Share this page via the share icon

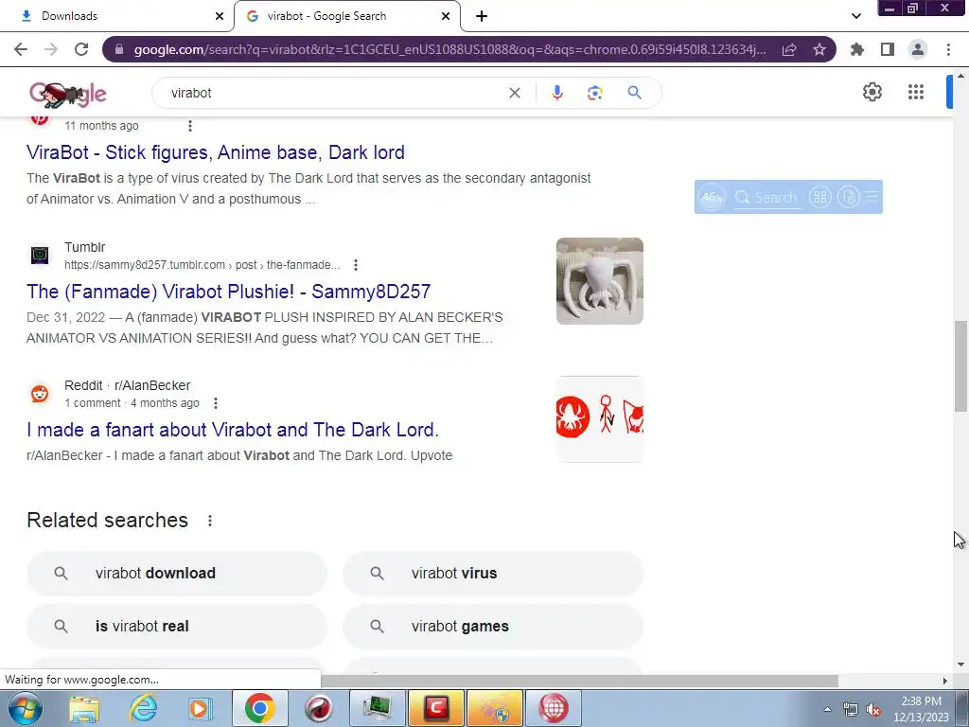pyautogui.click(x=789, y=49)
